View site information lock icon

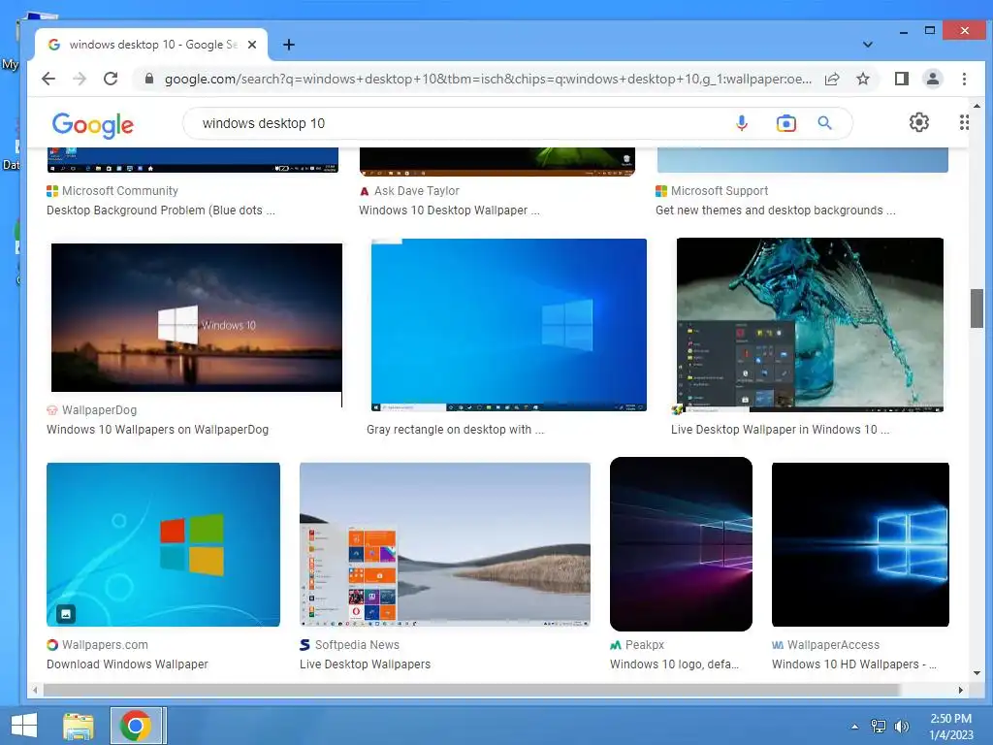[x=148, y=79]
